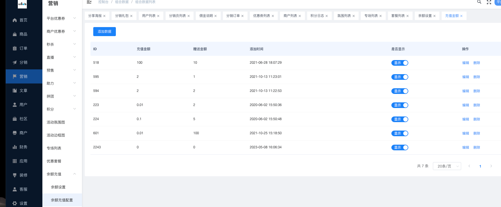Open 首页 from the home icon

15,20
